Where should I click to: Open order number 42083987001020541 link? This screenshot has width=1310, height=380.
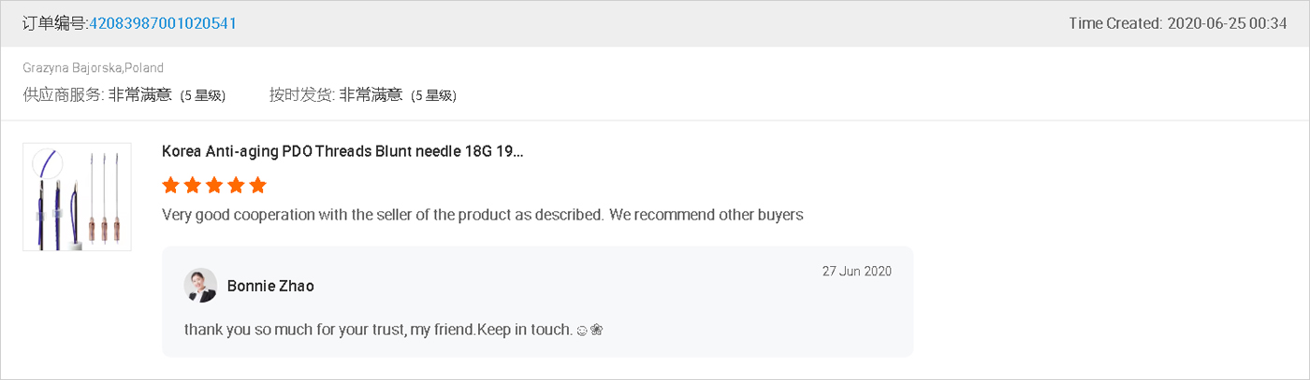pyautogui.click(x=162, y=23)
